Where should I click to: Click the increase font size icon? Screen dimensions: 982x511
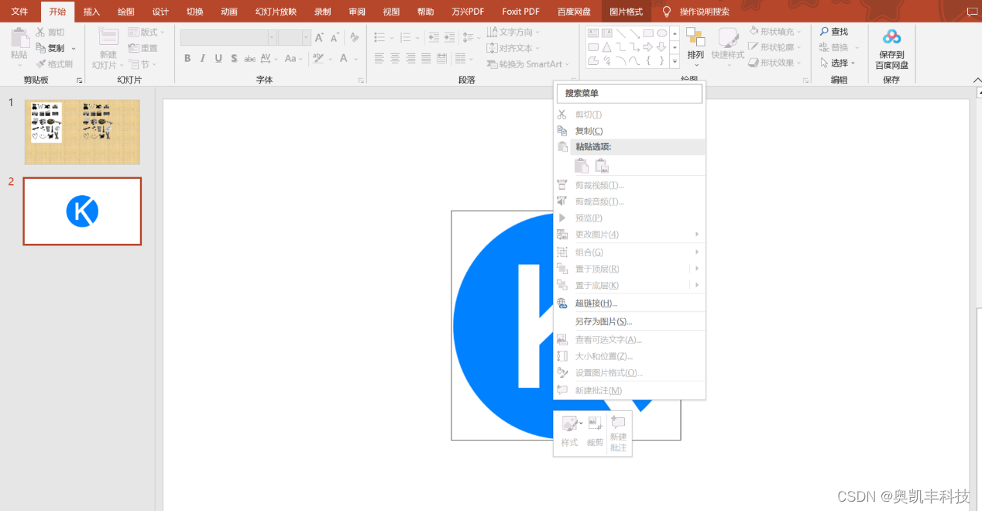(x=319, y=37)
